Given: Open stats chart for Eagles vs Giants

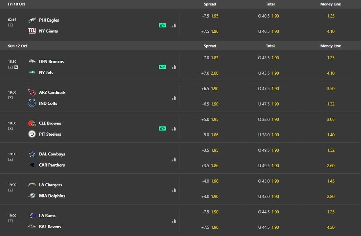Looking at the screenshot, I should (174, 26).
